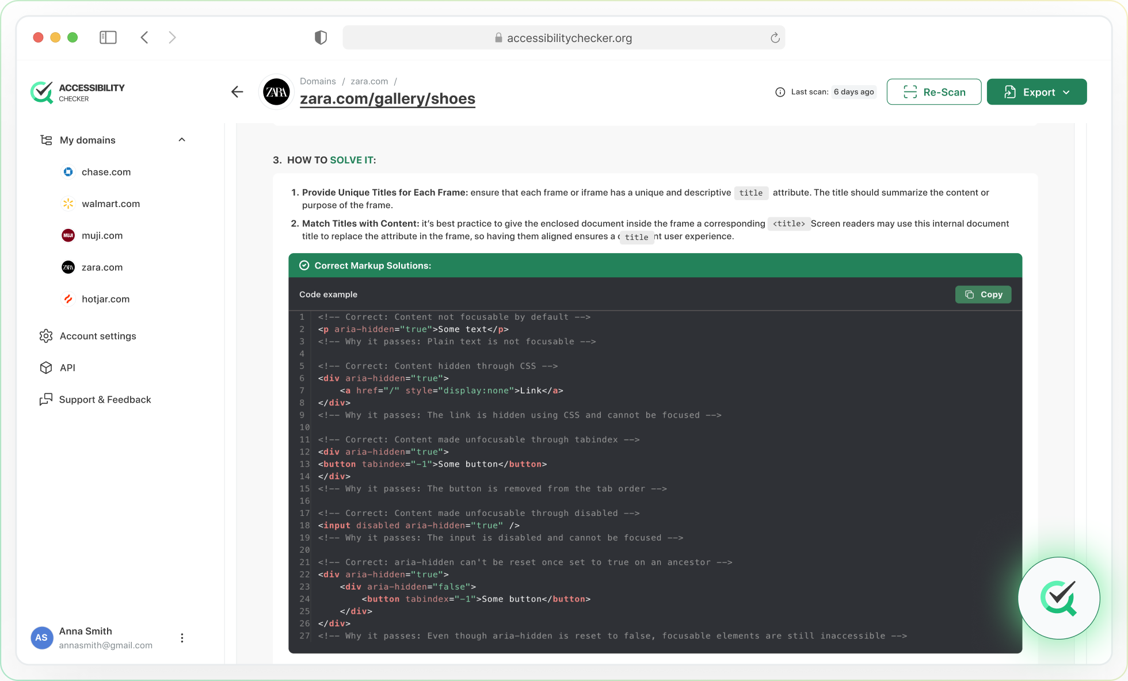Click the Re-Scan button
This screenshot has width=1128, height=681.
coord(933,91)
